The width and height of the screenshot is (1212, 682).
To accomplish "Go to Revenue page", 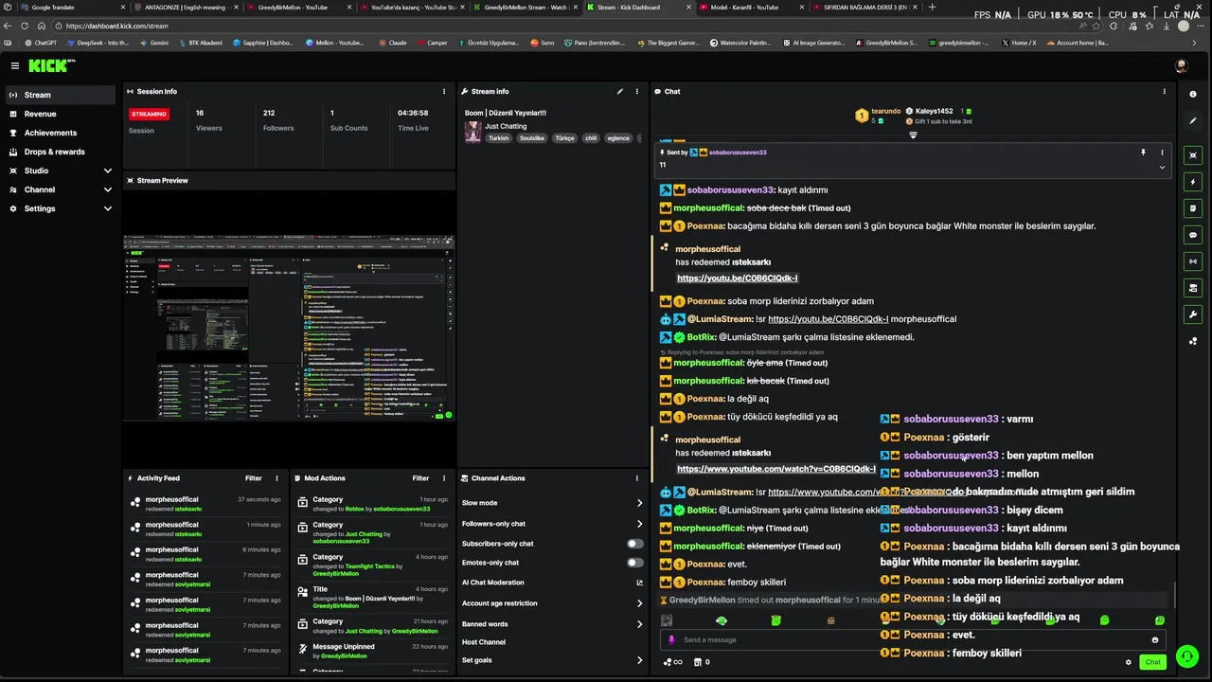I will pyautogui.click(x=60, y=114).
